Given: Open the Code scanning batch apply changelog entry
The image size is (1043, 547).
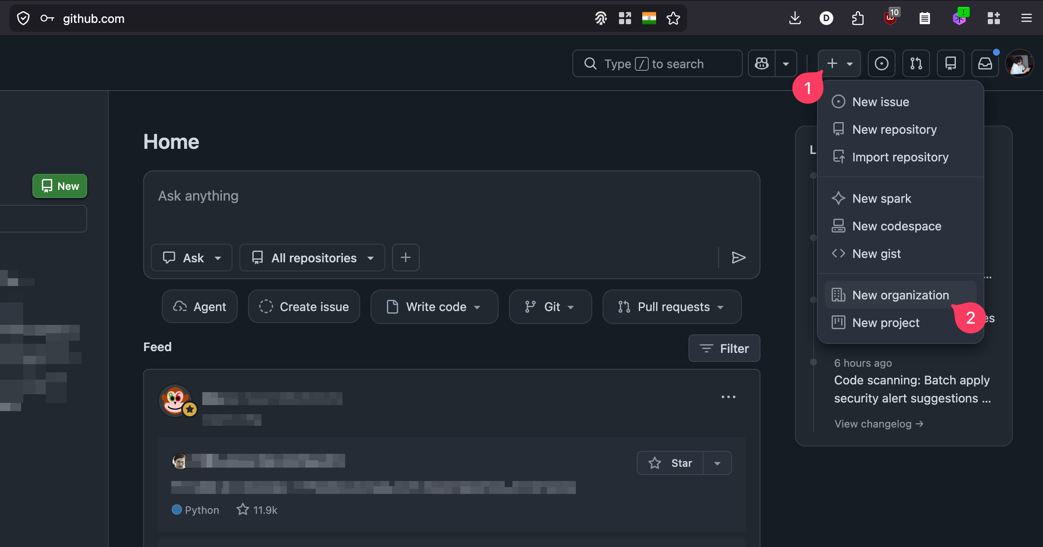Looking at the screenshot, I should click(x=912, y=389).
